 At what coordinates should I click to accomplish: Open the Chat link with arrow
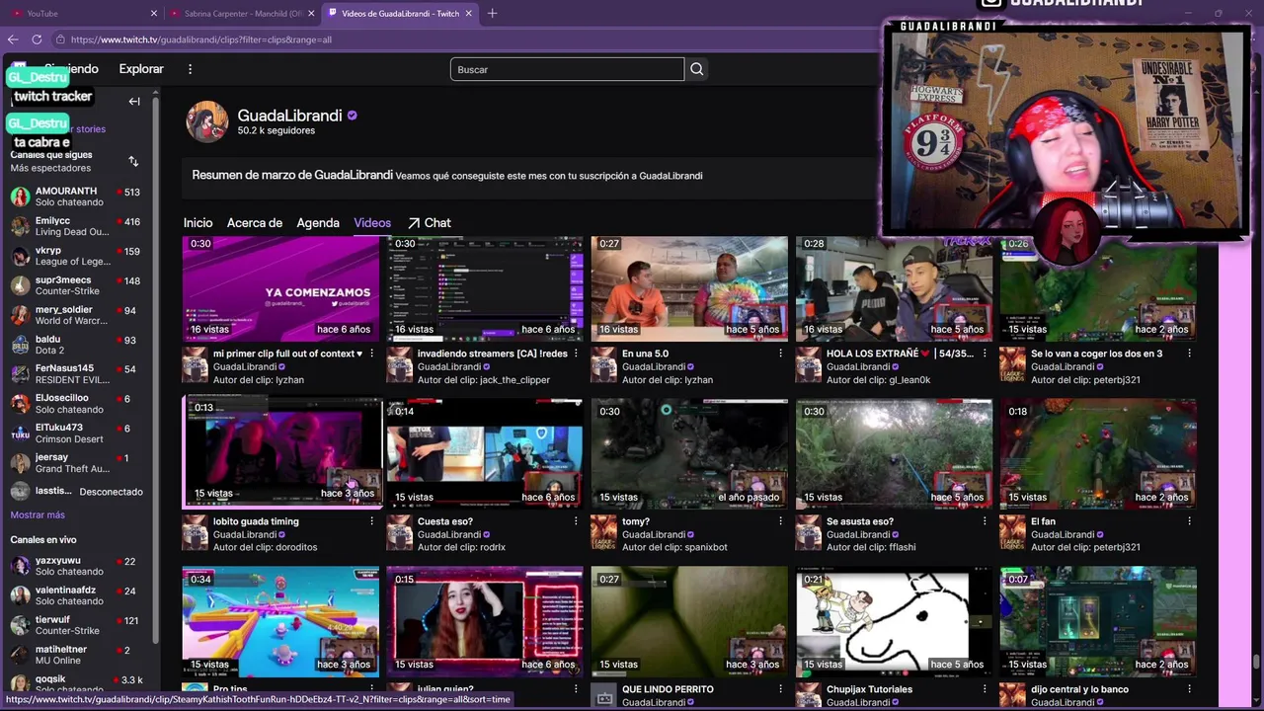(x=430, y=223)
